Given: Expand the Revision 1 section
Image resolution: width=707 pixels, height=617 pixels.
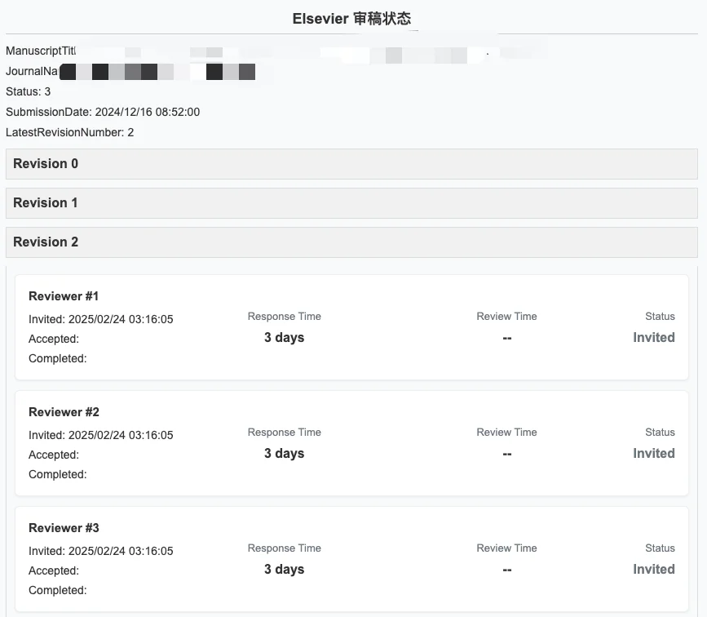Looking at the screenshot, I should point(351,203).
